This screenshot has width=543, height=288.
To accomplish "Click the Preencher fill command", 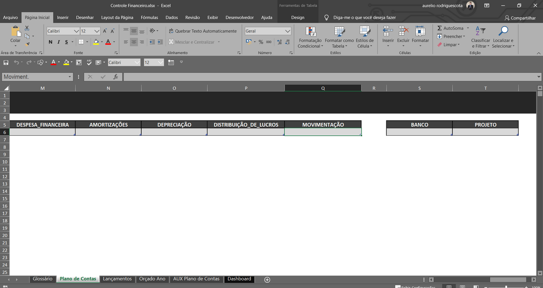I will (451, 36).
